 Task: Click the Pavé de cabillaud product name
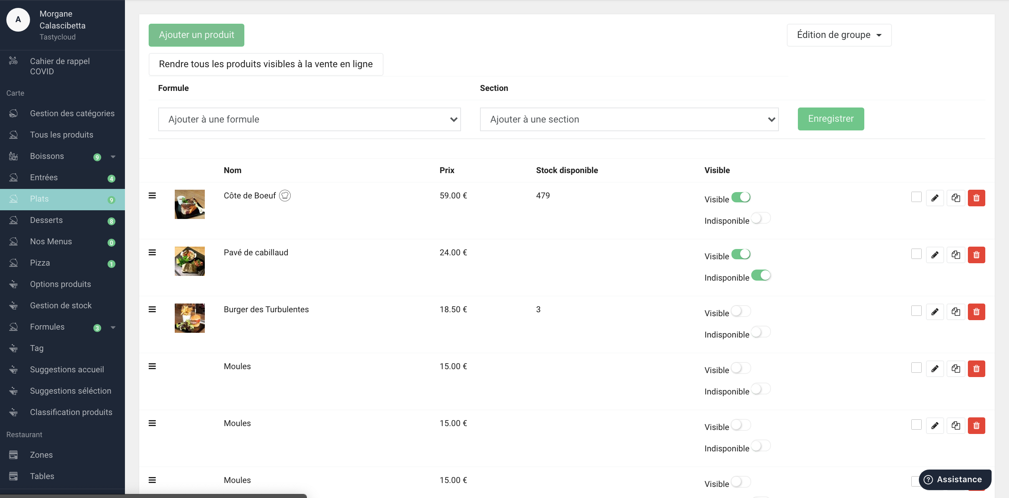(256, 253)
